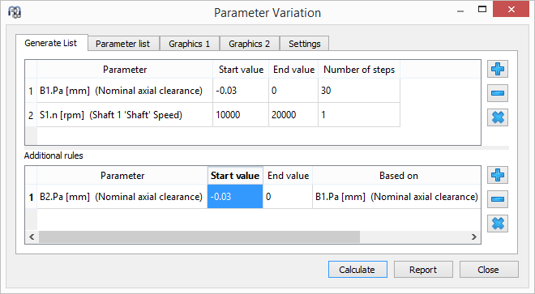Switch to the Parameter list tab
Viewport: 535px width, 294px height.
(123, 44)
